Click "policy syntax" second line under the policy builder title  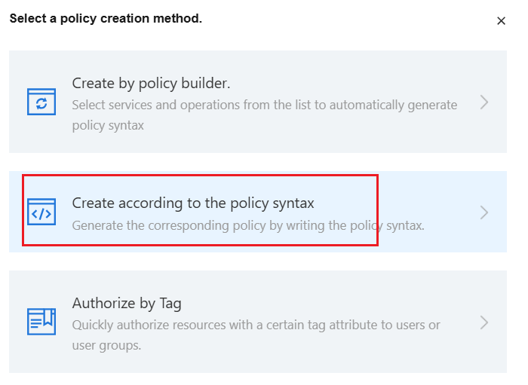[108, 125]
